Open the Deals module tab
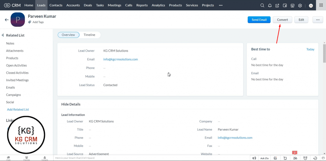This screenshot has width=326, height=161. 88,5
